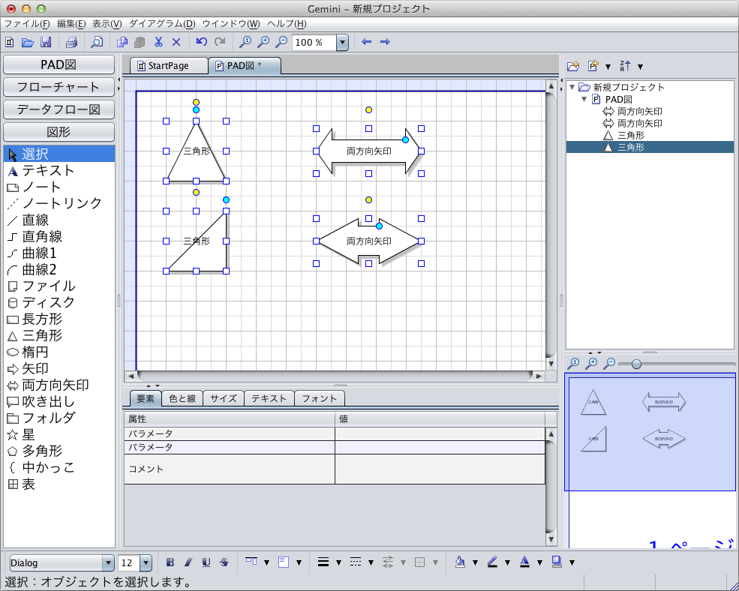Collapse the 新規プロジェクト tree node
The width and height of the screenshot is (739, 591).
coord(572,87)
